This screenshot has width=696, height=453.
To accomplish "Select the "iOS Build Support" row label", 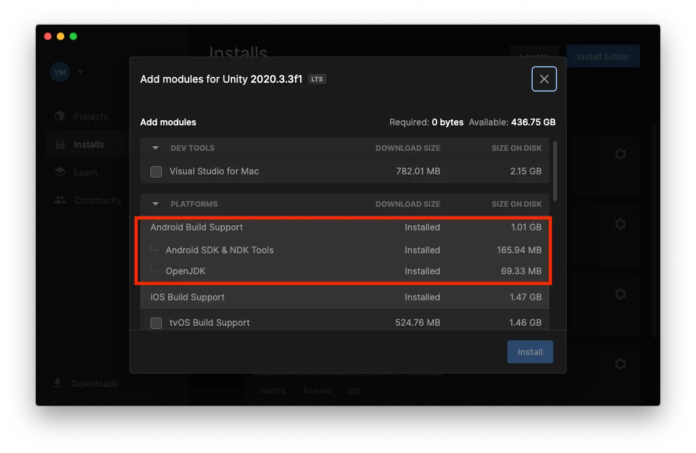I will 187,297.
